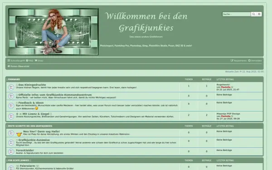The image size is (272, 170).
Task: Open the Shop link
Action: click(x=39, y=61)
